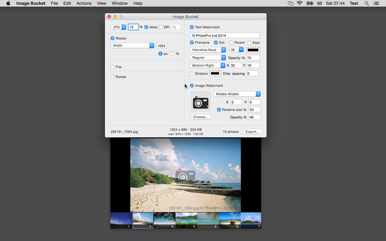Click the Export... button
386x241 pixels.
(x=252, y=132)
